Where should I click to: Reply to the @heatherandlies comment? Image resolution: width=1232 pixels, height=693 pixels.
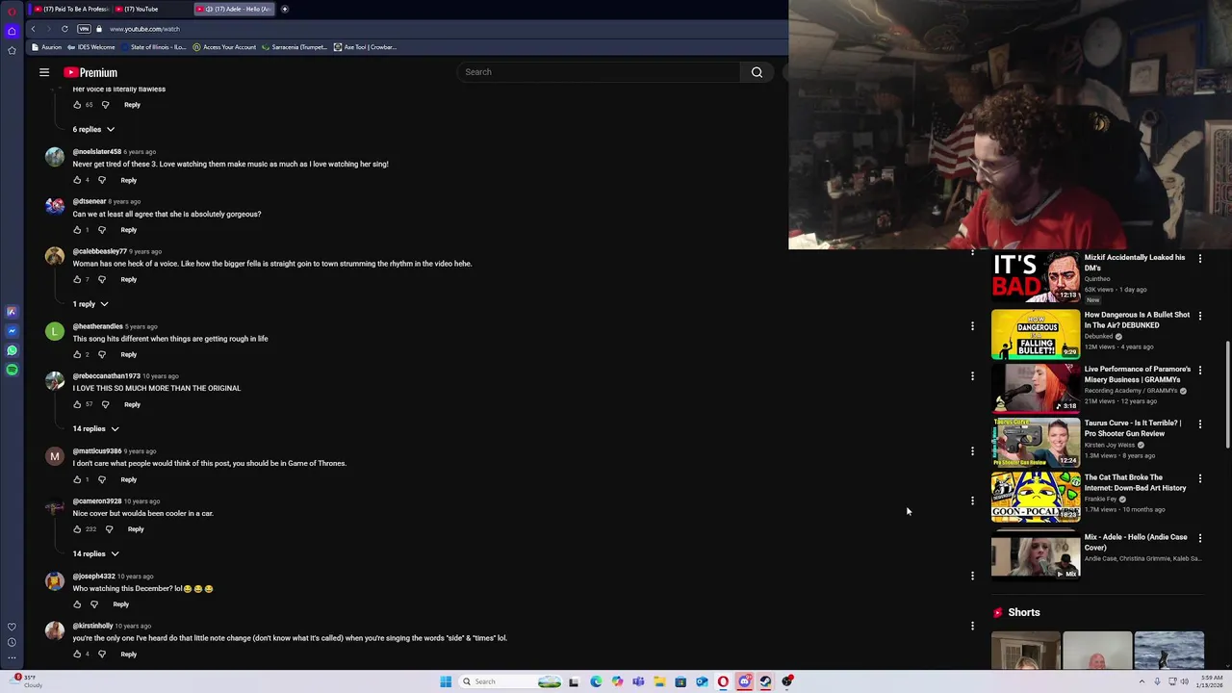(x=129, y=355)
